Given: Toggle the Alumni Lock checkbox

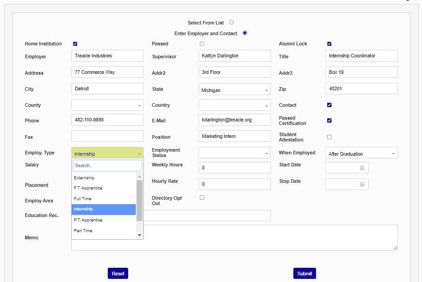Looking at the screenshot, I should pos(329,44).
